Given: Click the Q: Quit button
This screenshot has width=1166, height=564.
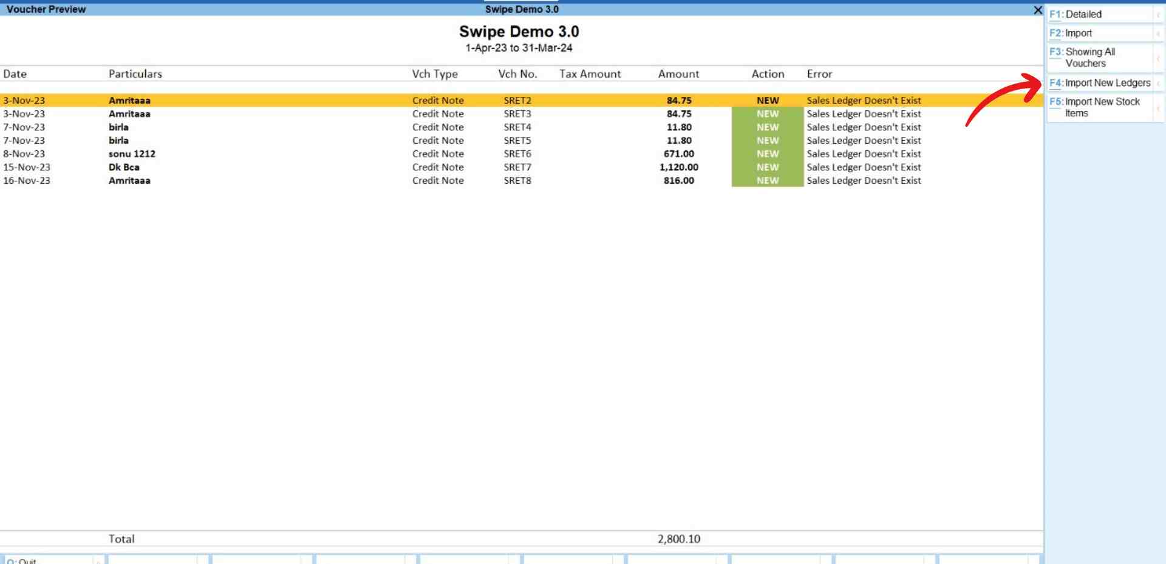Looking at the screenshot, I should (x=49, y=560).
